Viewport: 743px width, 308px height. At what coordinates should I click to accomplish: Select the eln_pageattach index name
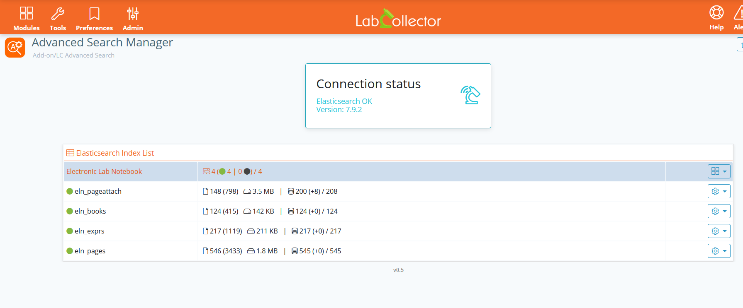[x=98, y=191]
